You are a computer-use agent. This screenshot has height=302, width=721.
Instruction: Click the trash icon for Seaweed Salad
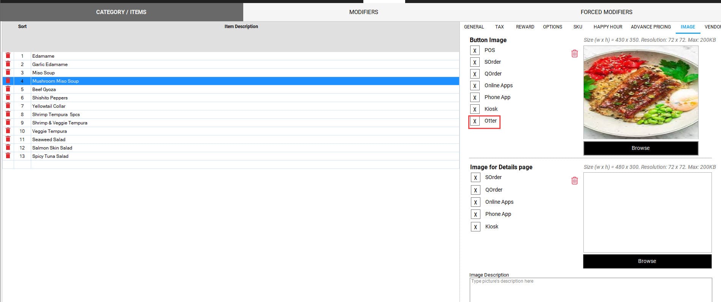click(8, 139)
